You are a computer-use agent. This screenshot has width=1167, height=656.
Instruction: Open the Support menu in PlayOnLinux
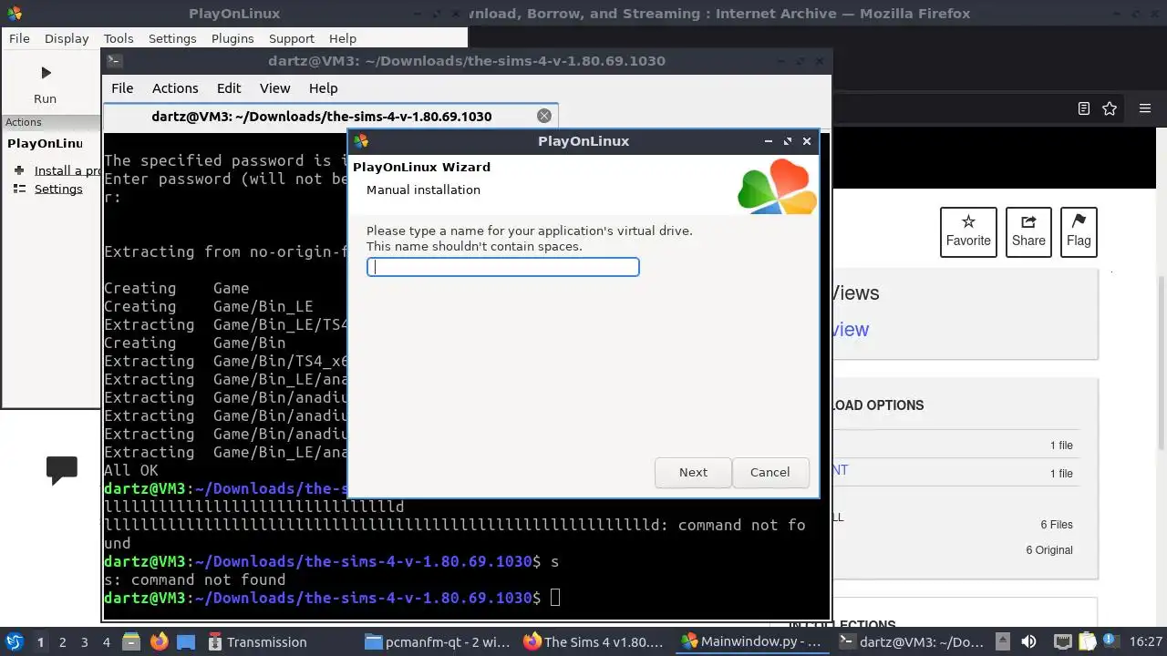click(x=292, y=38)
